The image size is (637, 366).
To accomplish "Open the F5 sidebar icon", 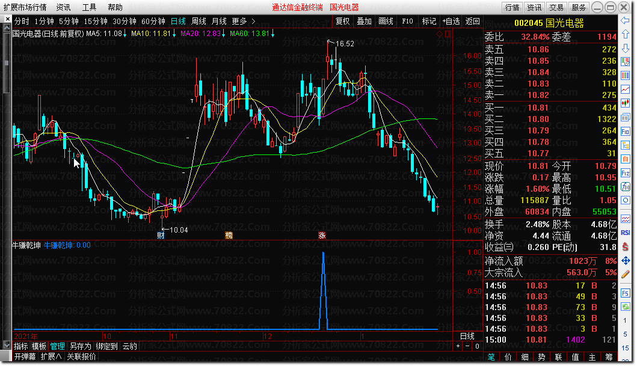I will tap(625, 293).
